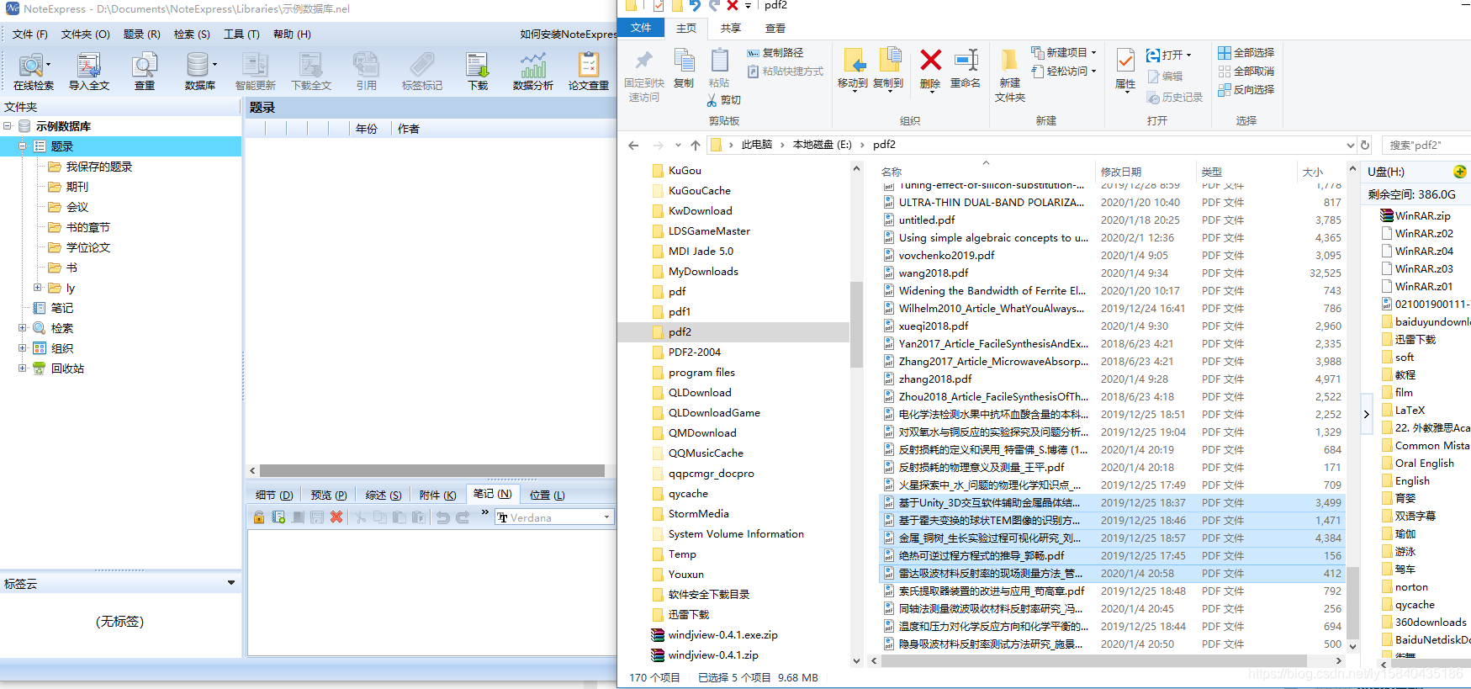Open the 工具 (T) menu
This screenshot has width=1471, height=689.
(241, 34)
